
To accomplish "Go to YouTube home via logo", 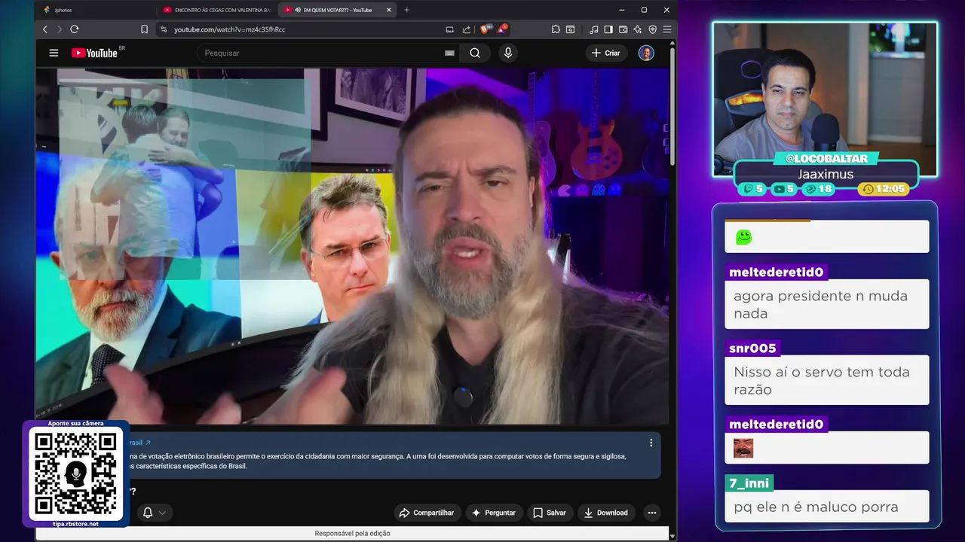I will click(94, 53).
